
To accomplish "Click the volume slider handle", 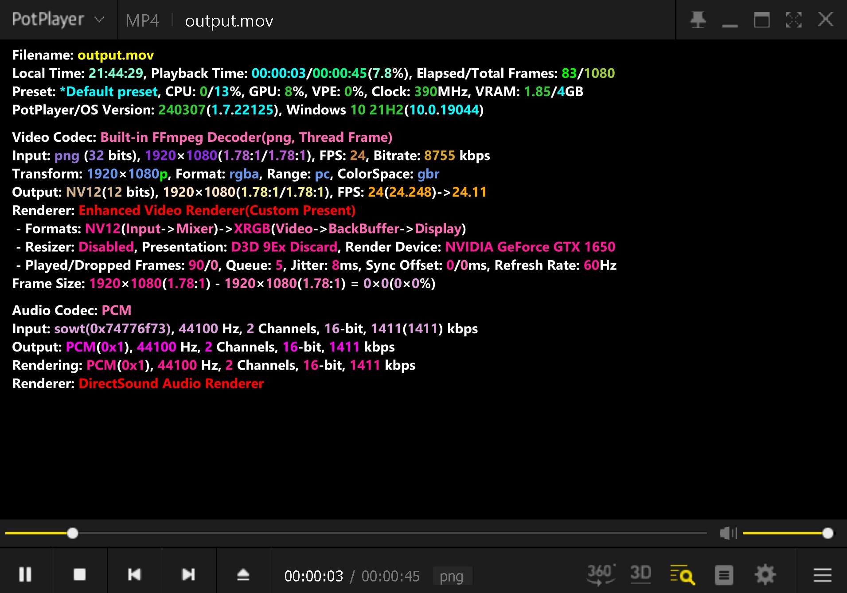I will (x=827, y=533).
